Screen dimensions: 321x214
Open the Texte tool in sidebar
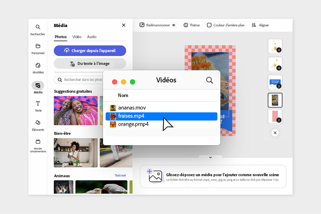pos(38,106)
